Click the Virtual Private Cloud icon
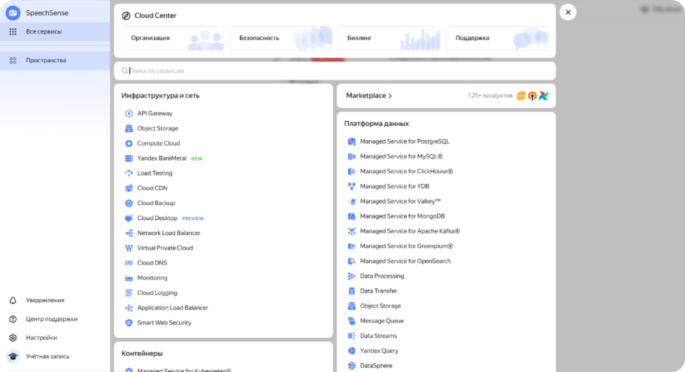 pos(129,248)
